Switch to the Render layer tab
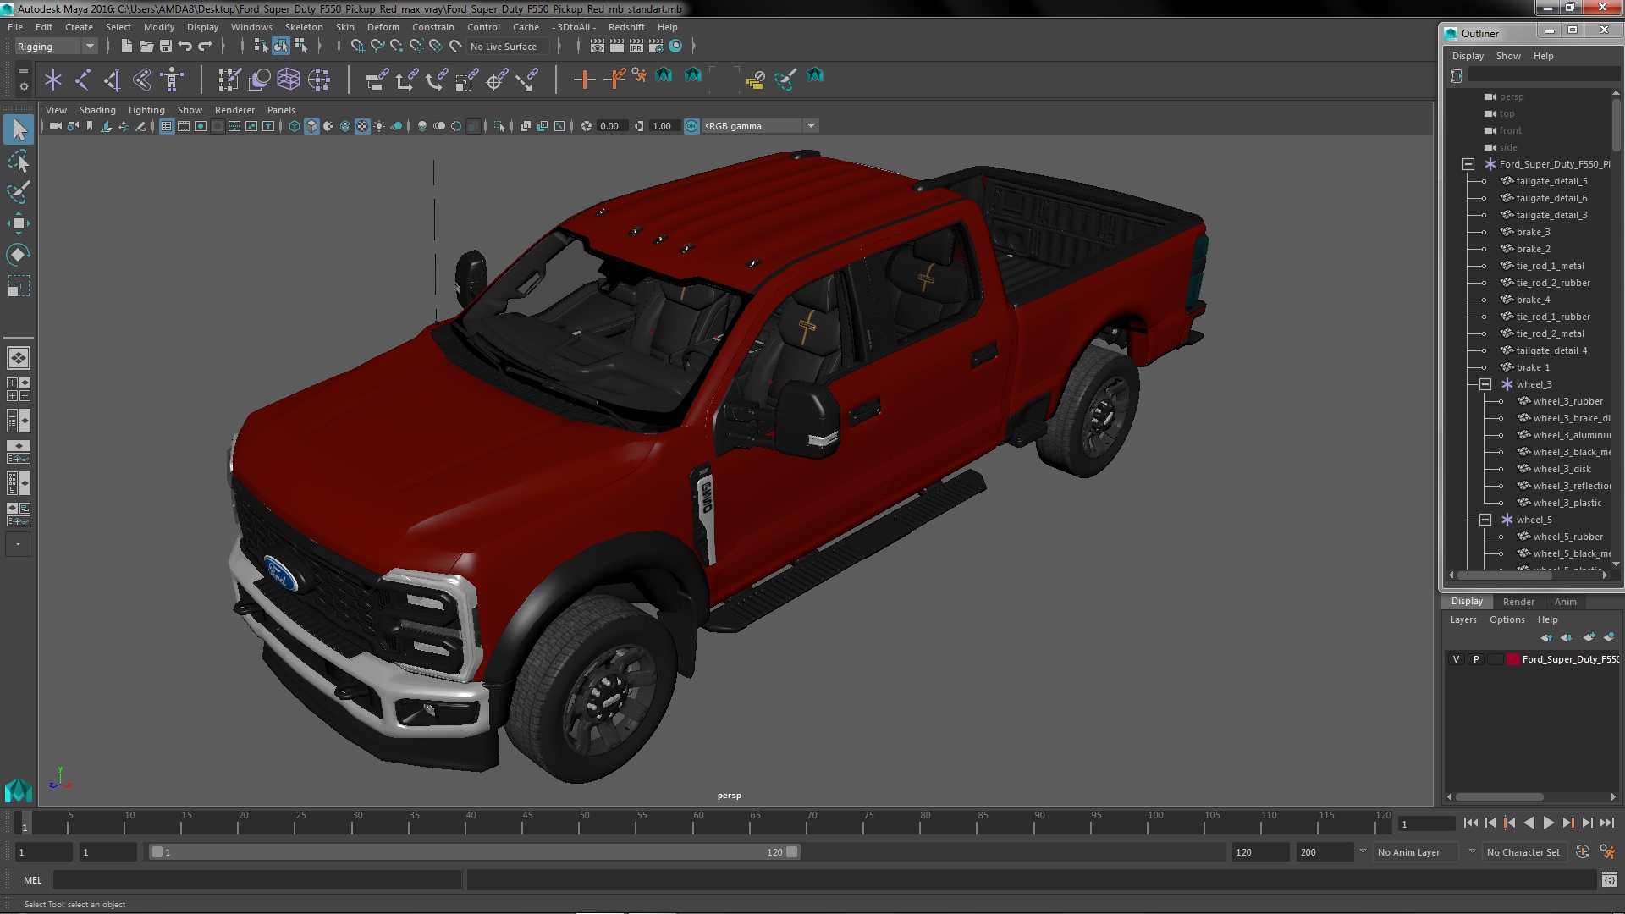This screenshot has width=1625, height=914. (1518, 602)
